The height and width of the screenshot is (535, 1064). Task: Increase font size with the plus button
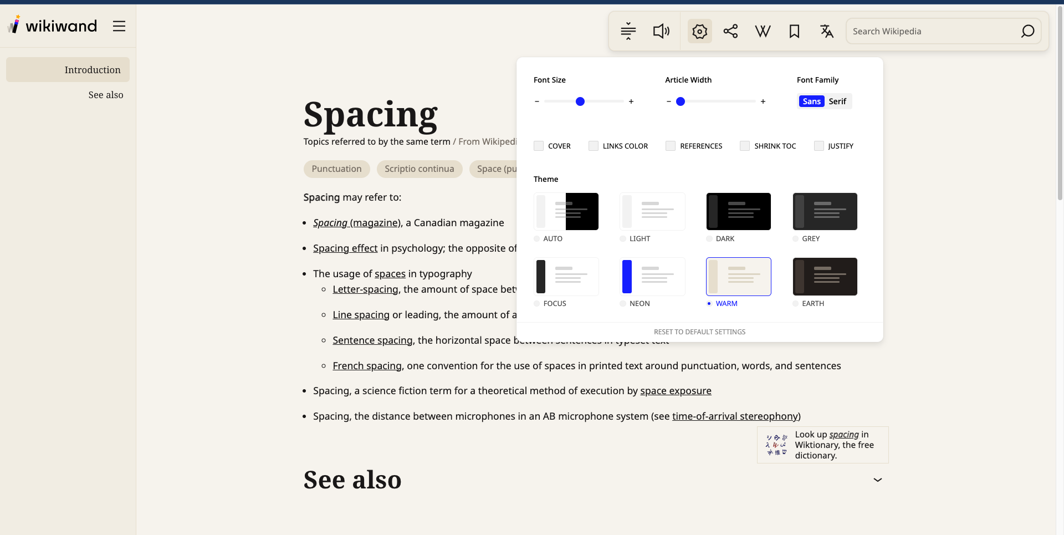coord(631,101)
